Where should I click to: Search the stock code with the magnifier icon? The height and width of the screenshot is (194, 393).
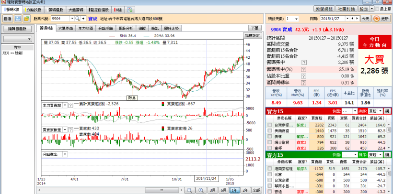coord(78,19)
